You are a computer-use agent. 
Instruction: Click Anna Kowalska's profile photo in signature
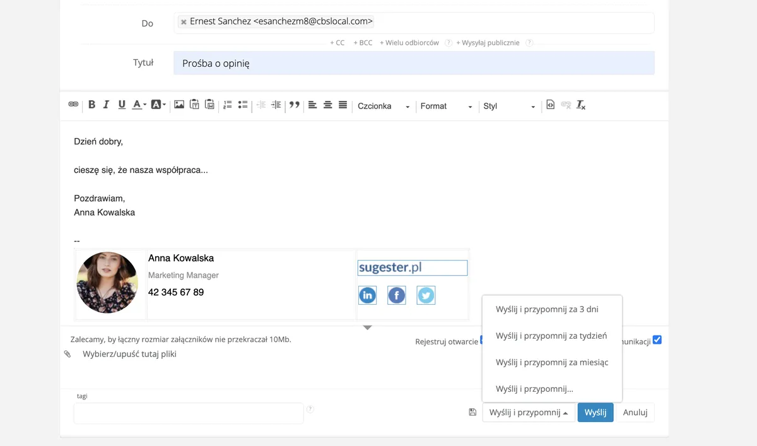107,283
